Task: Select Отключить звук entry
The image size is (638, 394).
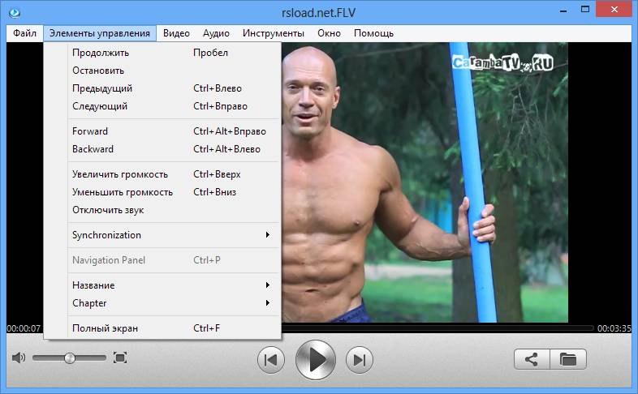Action: tap(162, 211)
